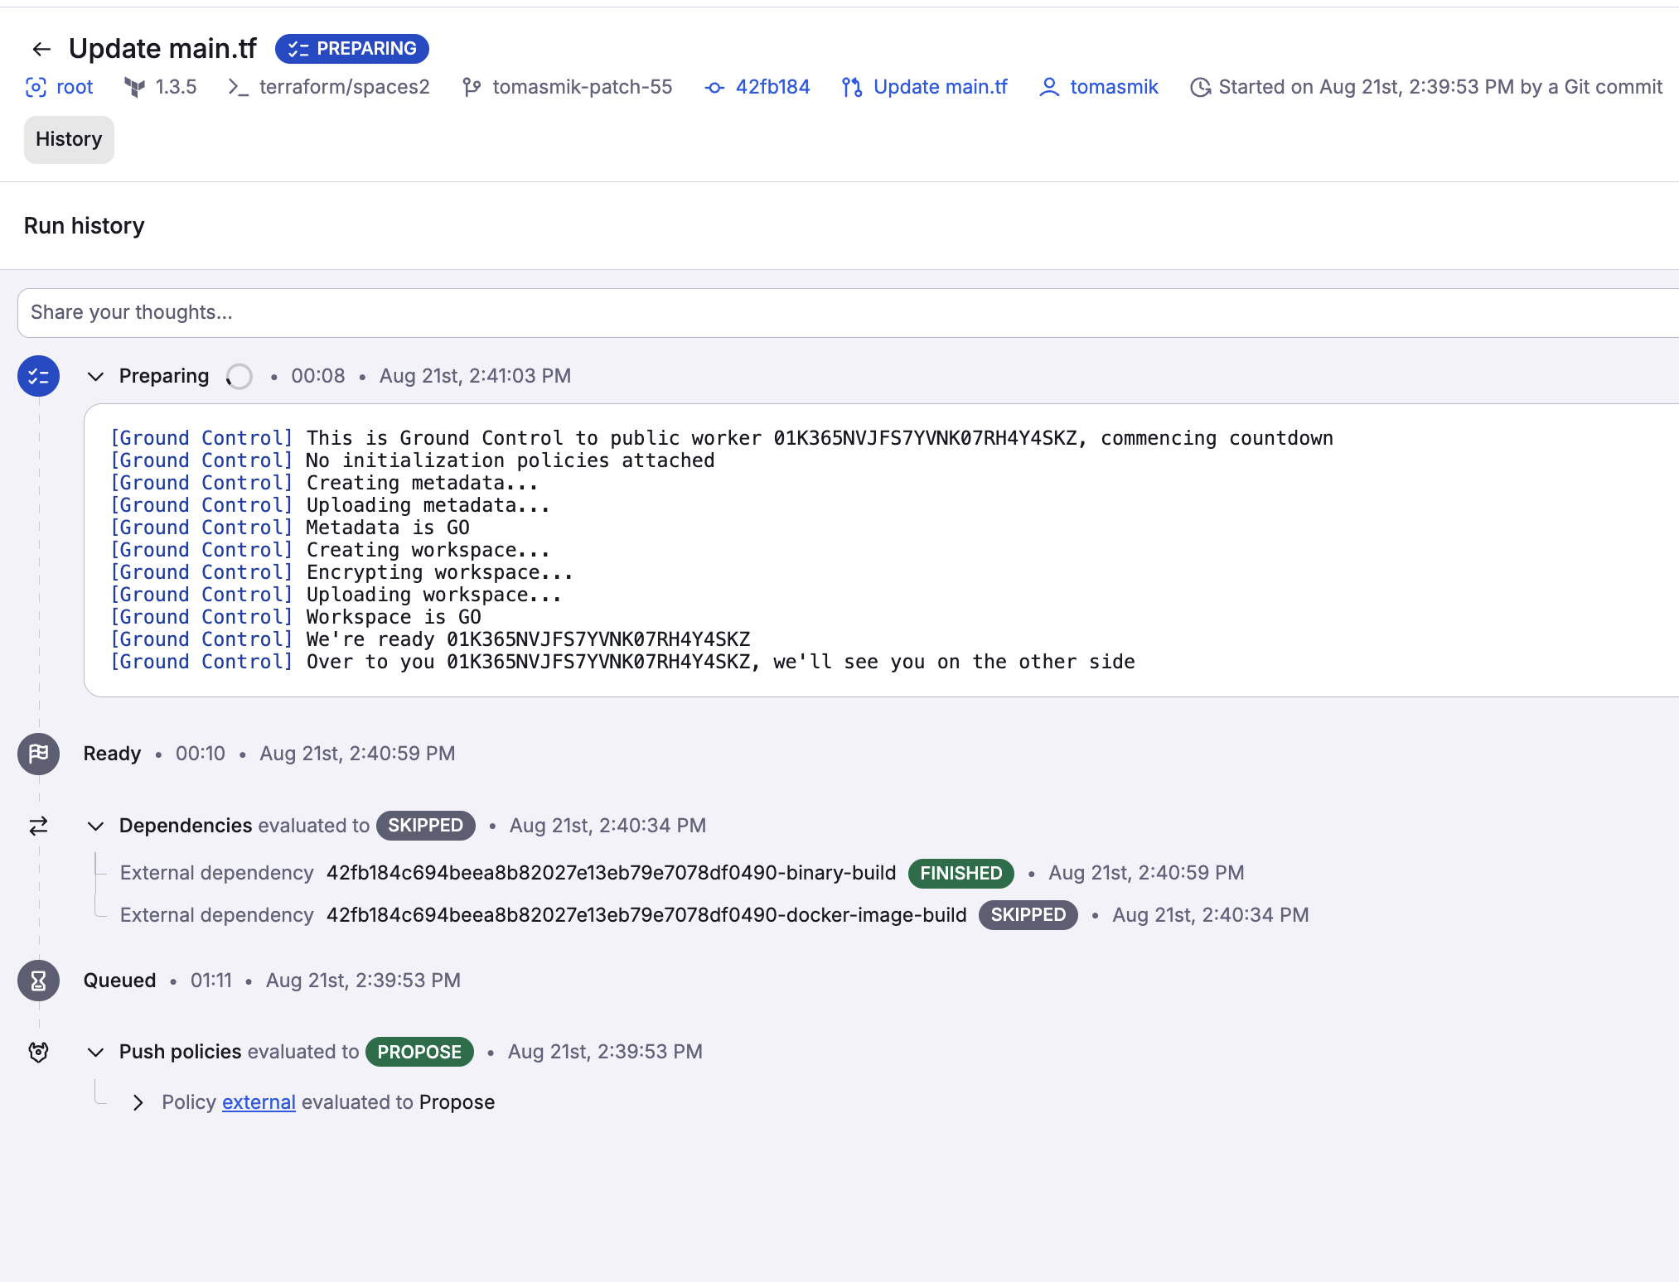
Task: Switch to the History tab
Action: [68, 139]
